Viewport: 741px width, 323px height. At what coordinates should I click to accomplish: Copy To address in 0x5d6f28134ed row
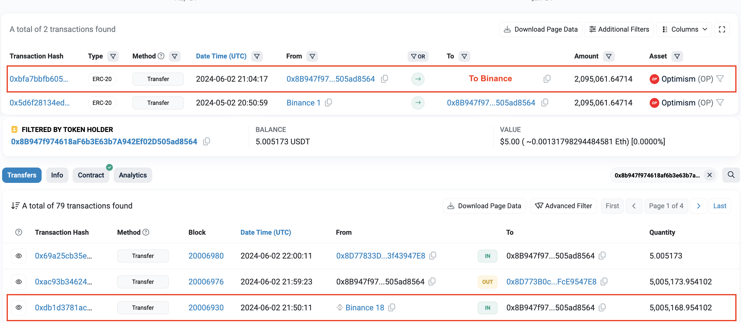[545, 102]
